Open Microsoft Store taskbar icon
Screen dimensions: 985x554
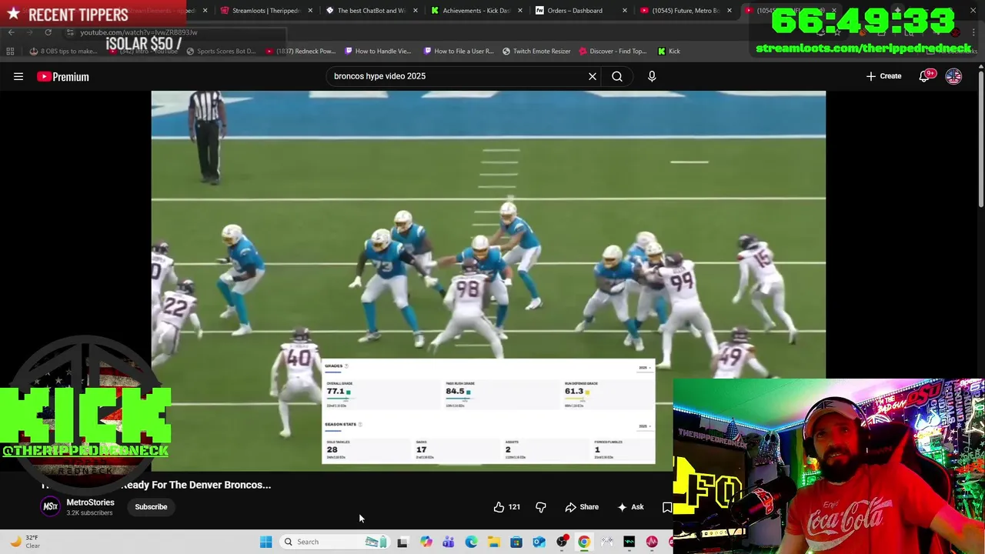[x=516, y=542]
